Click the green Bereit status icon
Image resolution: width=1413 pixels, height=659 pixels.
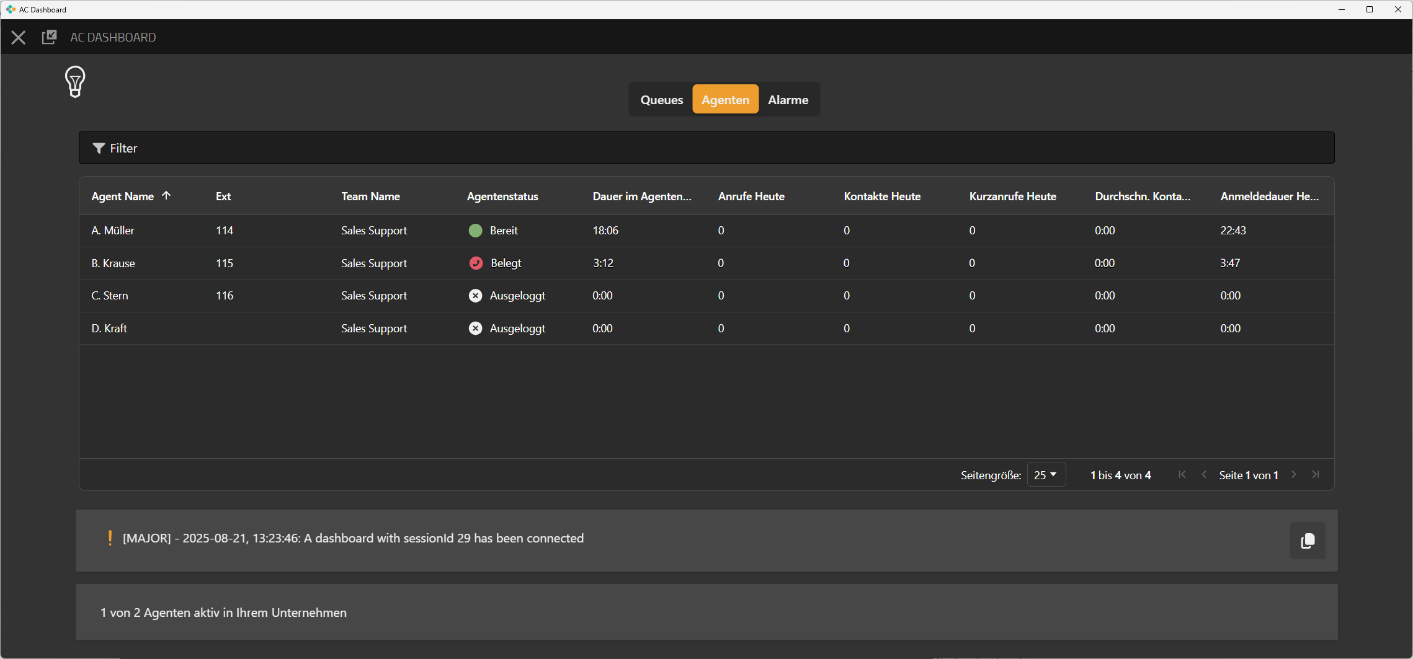[x=475, y=231]
